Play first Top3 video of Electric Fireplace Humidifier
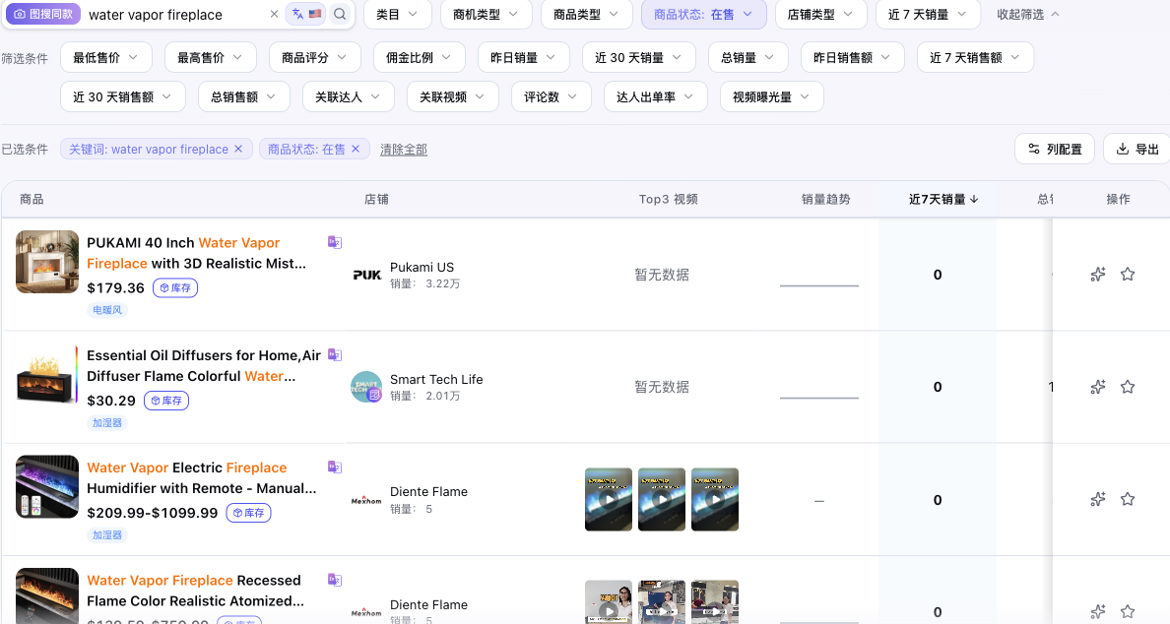1170x624 pixels. 608,500
